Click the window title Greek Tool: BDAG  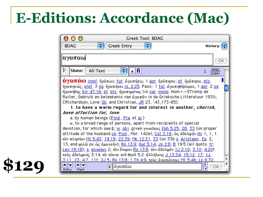[x=145, y=38]
